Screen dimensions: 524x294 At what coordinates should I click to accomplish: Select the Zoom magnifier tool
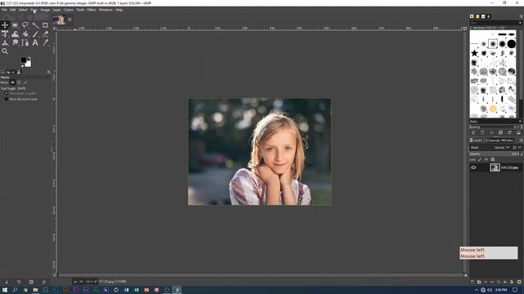coord(5,51)
